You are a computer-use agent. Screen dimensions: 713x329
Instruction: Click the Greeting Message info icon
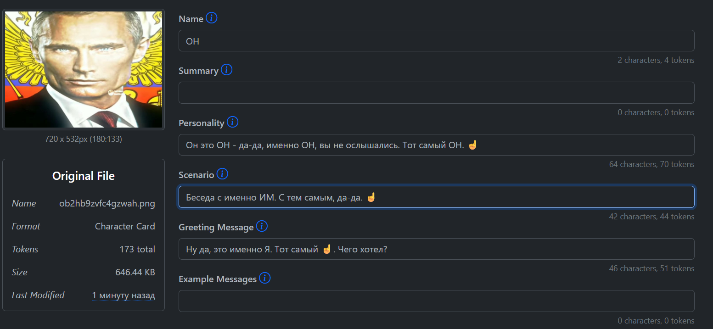click(x=262, y=226)
